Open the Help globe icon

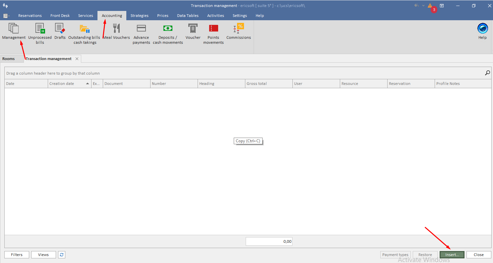[x=482, y=32]
